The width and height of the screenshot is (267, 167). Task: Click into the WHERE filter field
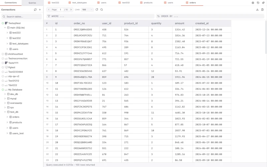tap(100, 16)
